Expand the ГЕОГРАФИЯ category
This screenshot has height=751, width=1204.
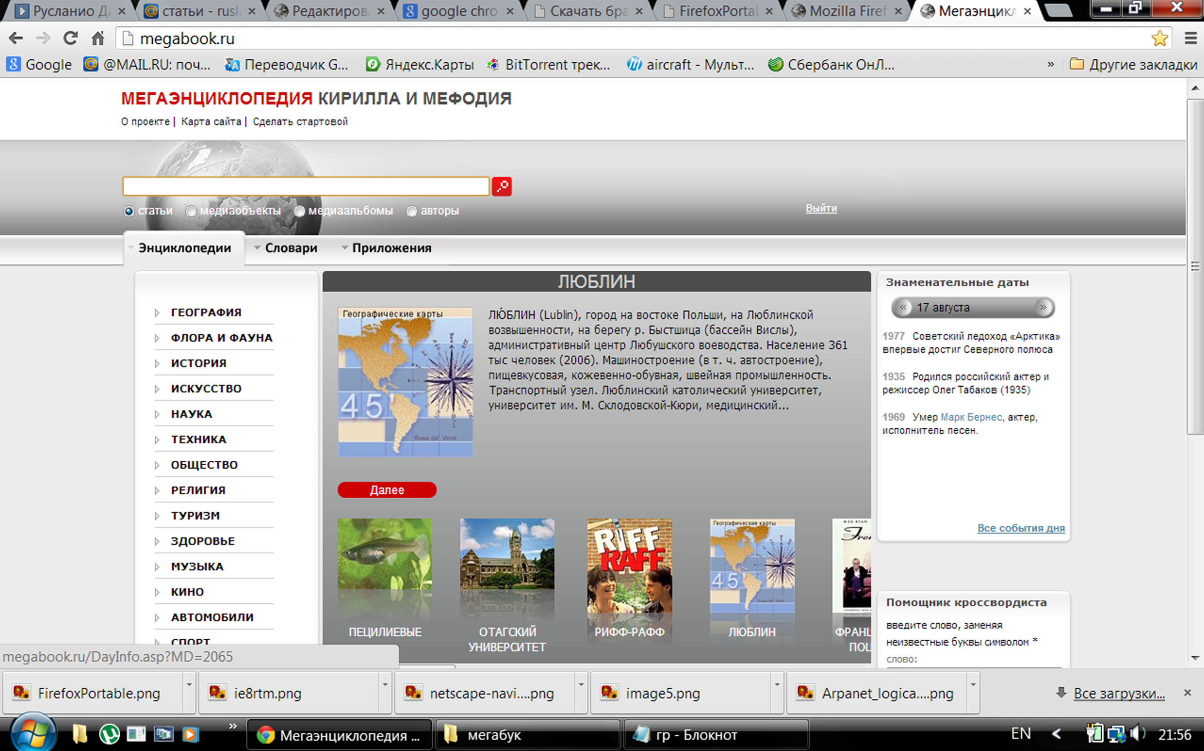[x=206, y=313]
